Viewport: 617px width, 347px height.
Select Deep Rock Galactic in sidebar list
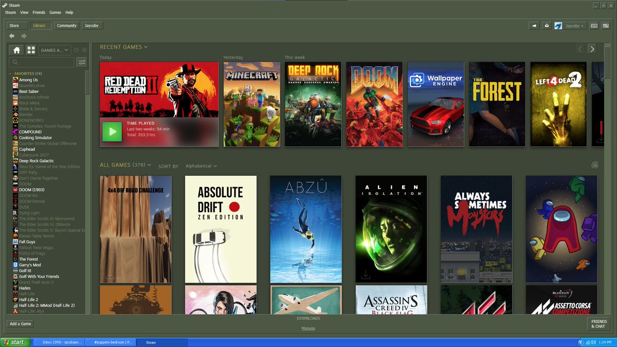37,161
